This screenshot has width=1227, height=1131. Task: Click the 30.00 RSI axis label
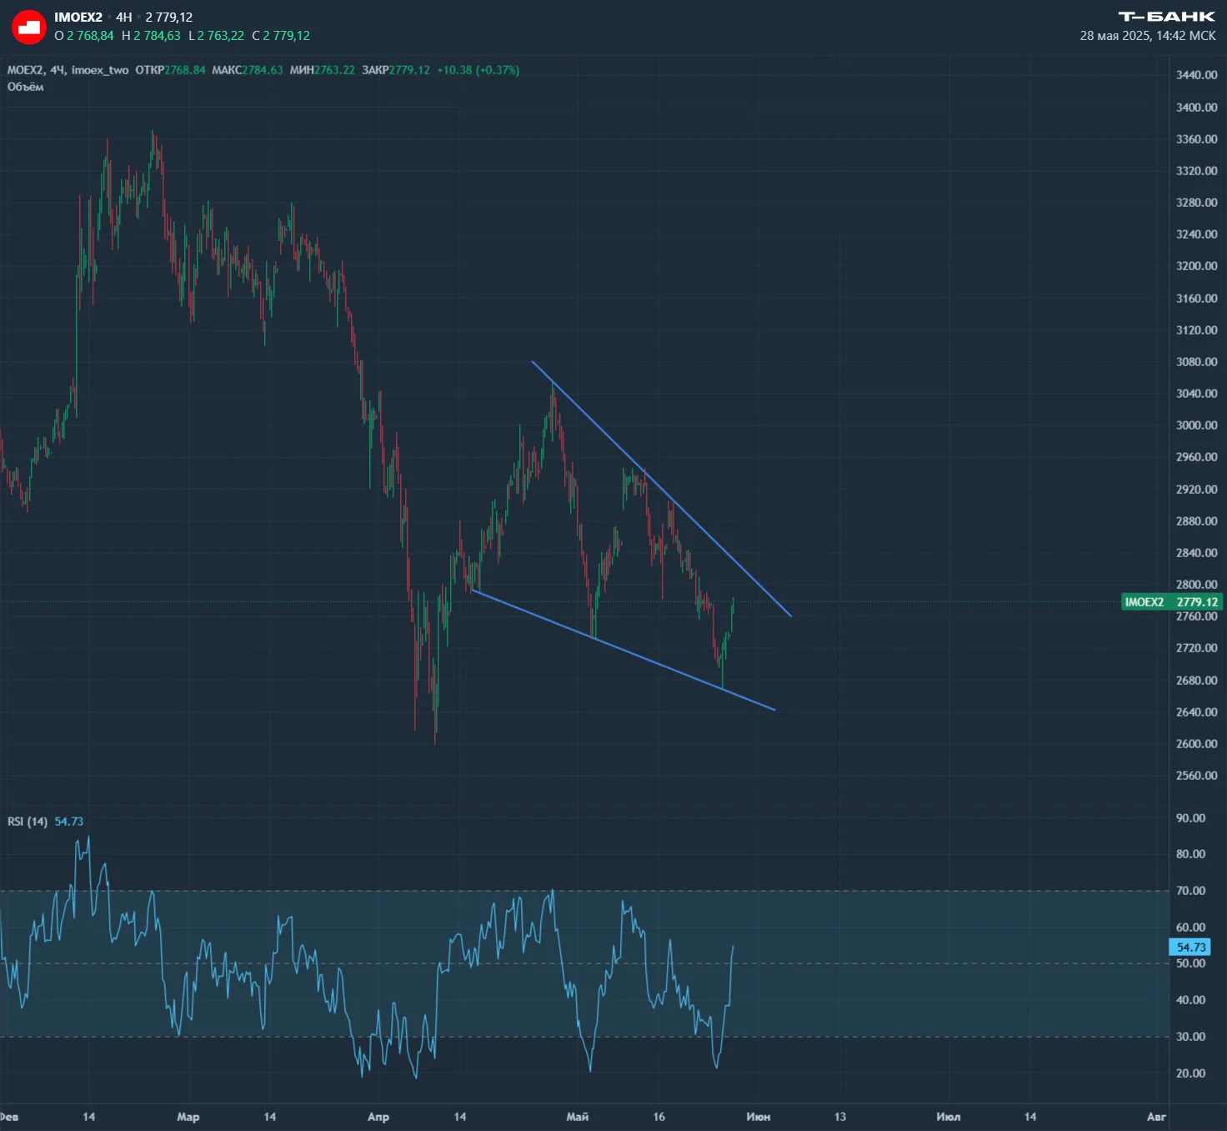(1190, 1037)
